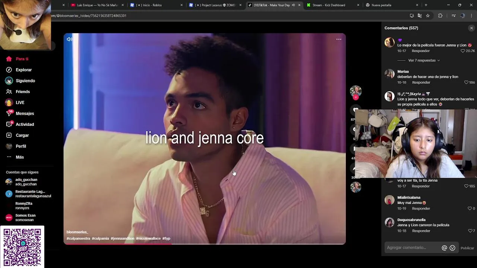Reply to the top comment about Jenna y Lion
This screenshot has width=477, height=268.
[x=421, y=51]
